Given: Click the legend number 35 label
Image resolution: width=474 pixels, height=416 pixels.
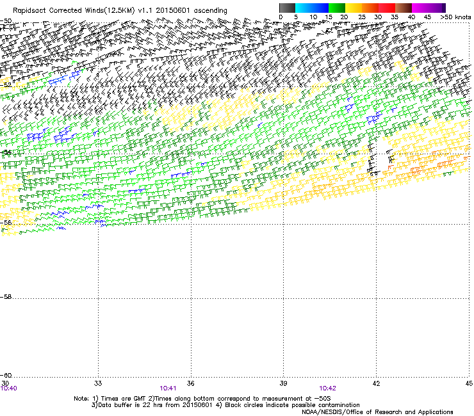Looking at the screenshot, I should [395, 17].
